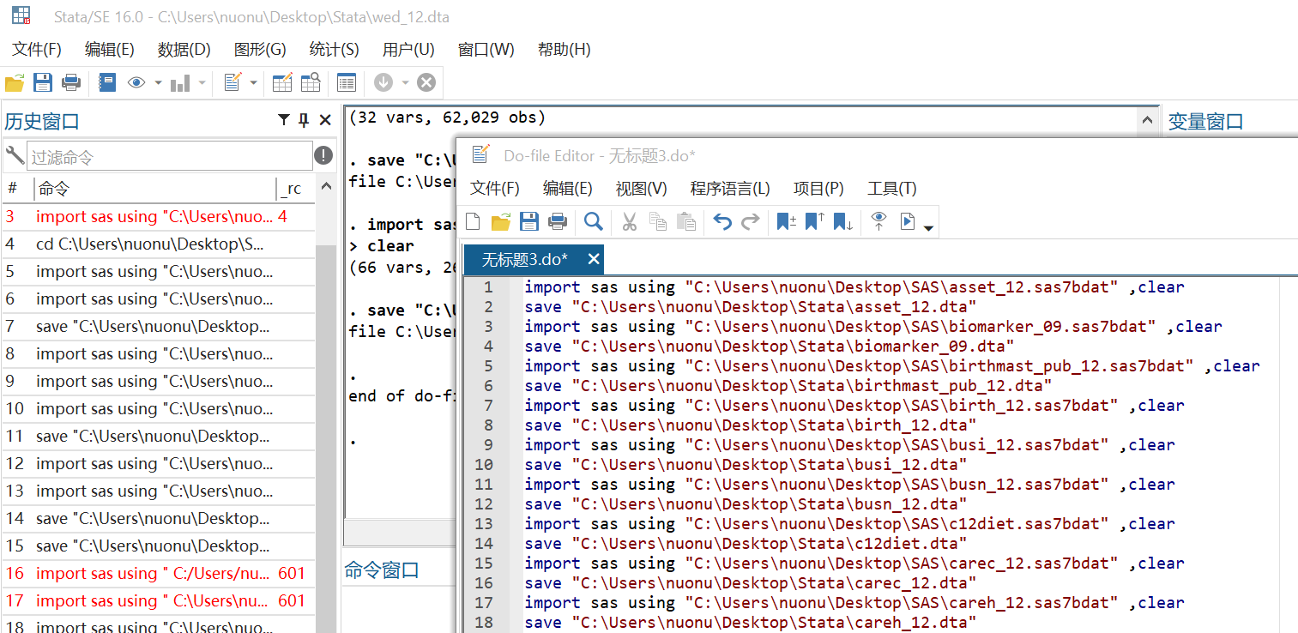This screenshot has width=1298, height=633.
Task: Open the Variables Manager
Action: (x=346, y=82)
